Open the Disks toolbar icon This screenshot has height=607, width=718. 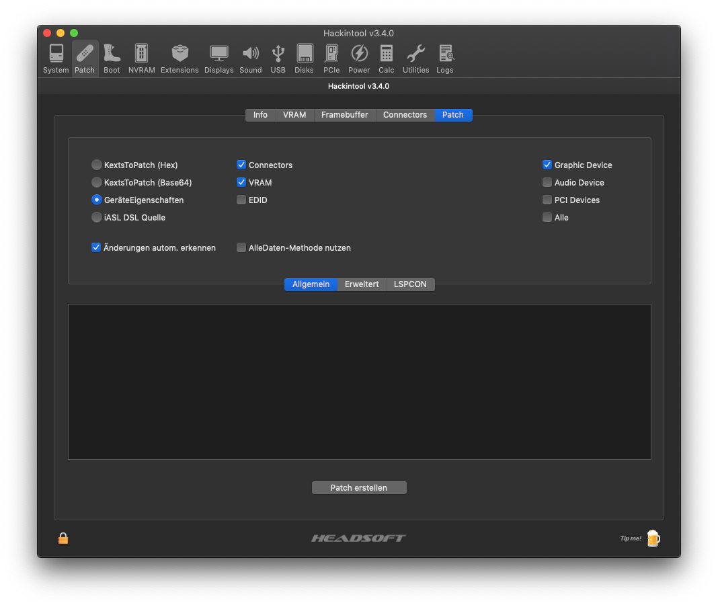pos(304,58)
